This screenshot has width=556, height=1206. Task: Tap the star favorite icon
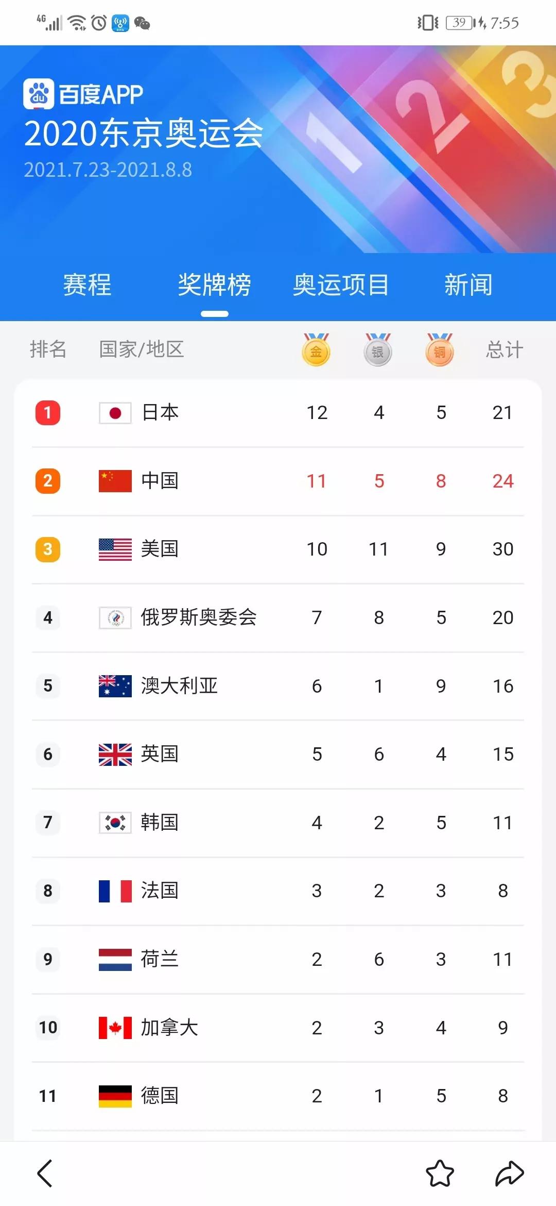pyautogui.click(x=440, y=1173)
